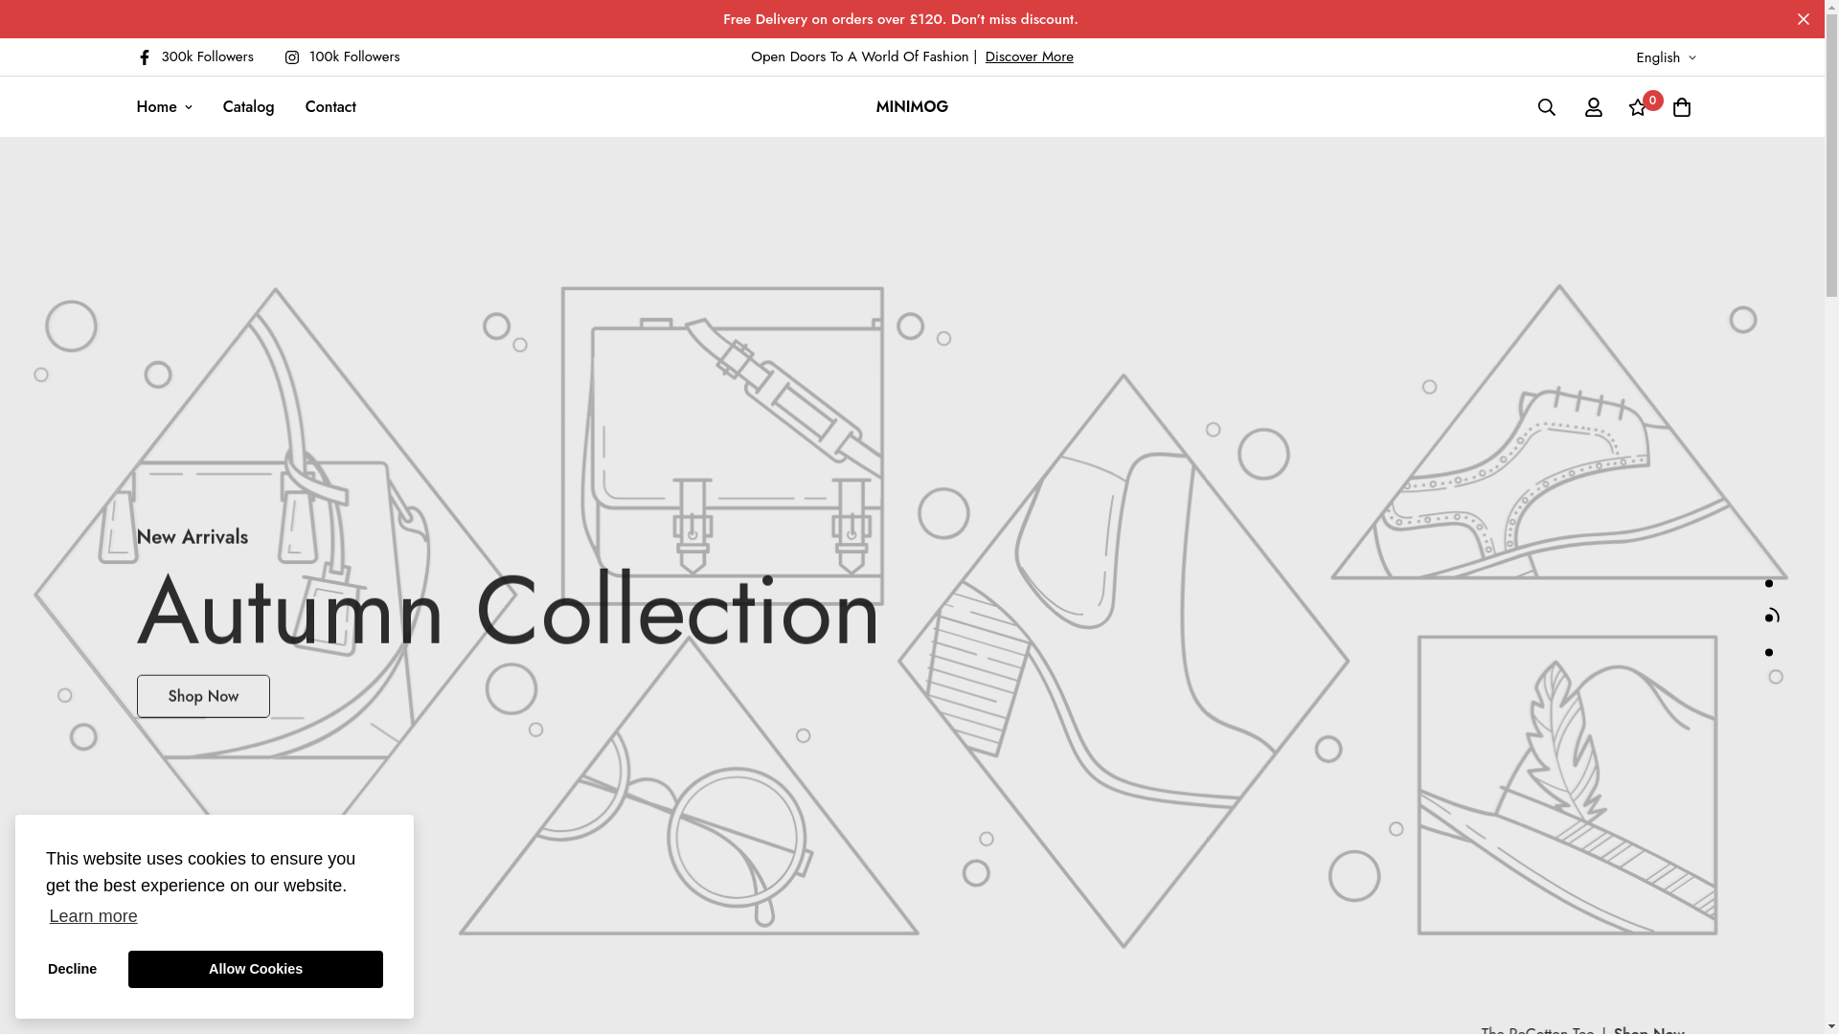The image size is (1839, 1034).
Task: Click the MINIMOG store logo
Action: click(x=912, y=106)
